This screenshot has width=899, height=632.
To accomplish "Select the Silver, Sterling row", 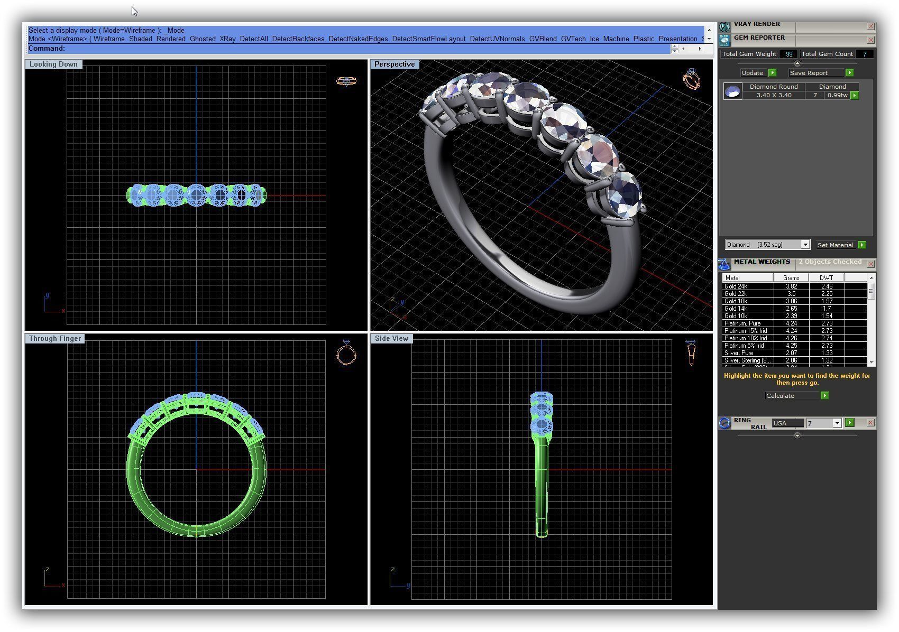I will [x=794, y=360].
